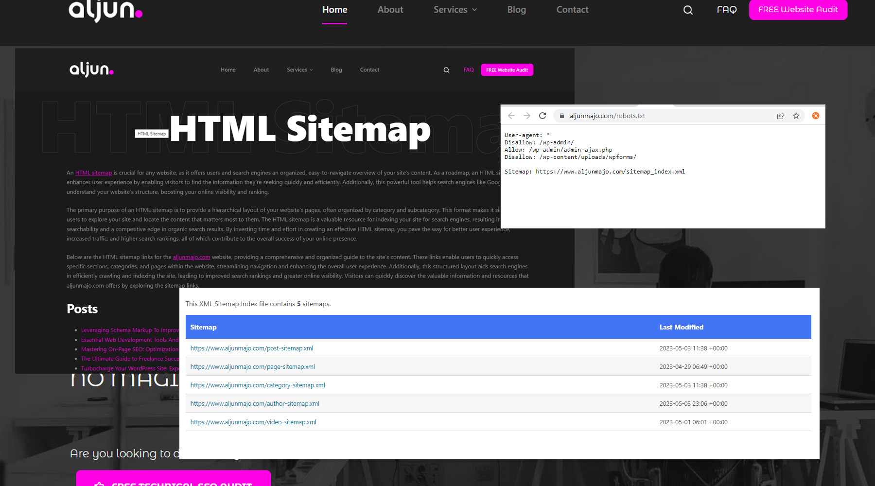Image resolution: width=875 pixels, height=486 pixels.
Task: Open author-sitemap.xml link
Action: (x=255, y=404)
